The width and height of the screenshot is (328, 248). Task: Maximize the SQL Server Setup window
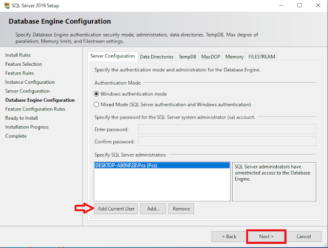(299, 6)
